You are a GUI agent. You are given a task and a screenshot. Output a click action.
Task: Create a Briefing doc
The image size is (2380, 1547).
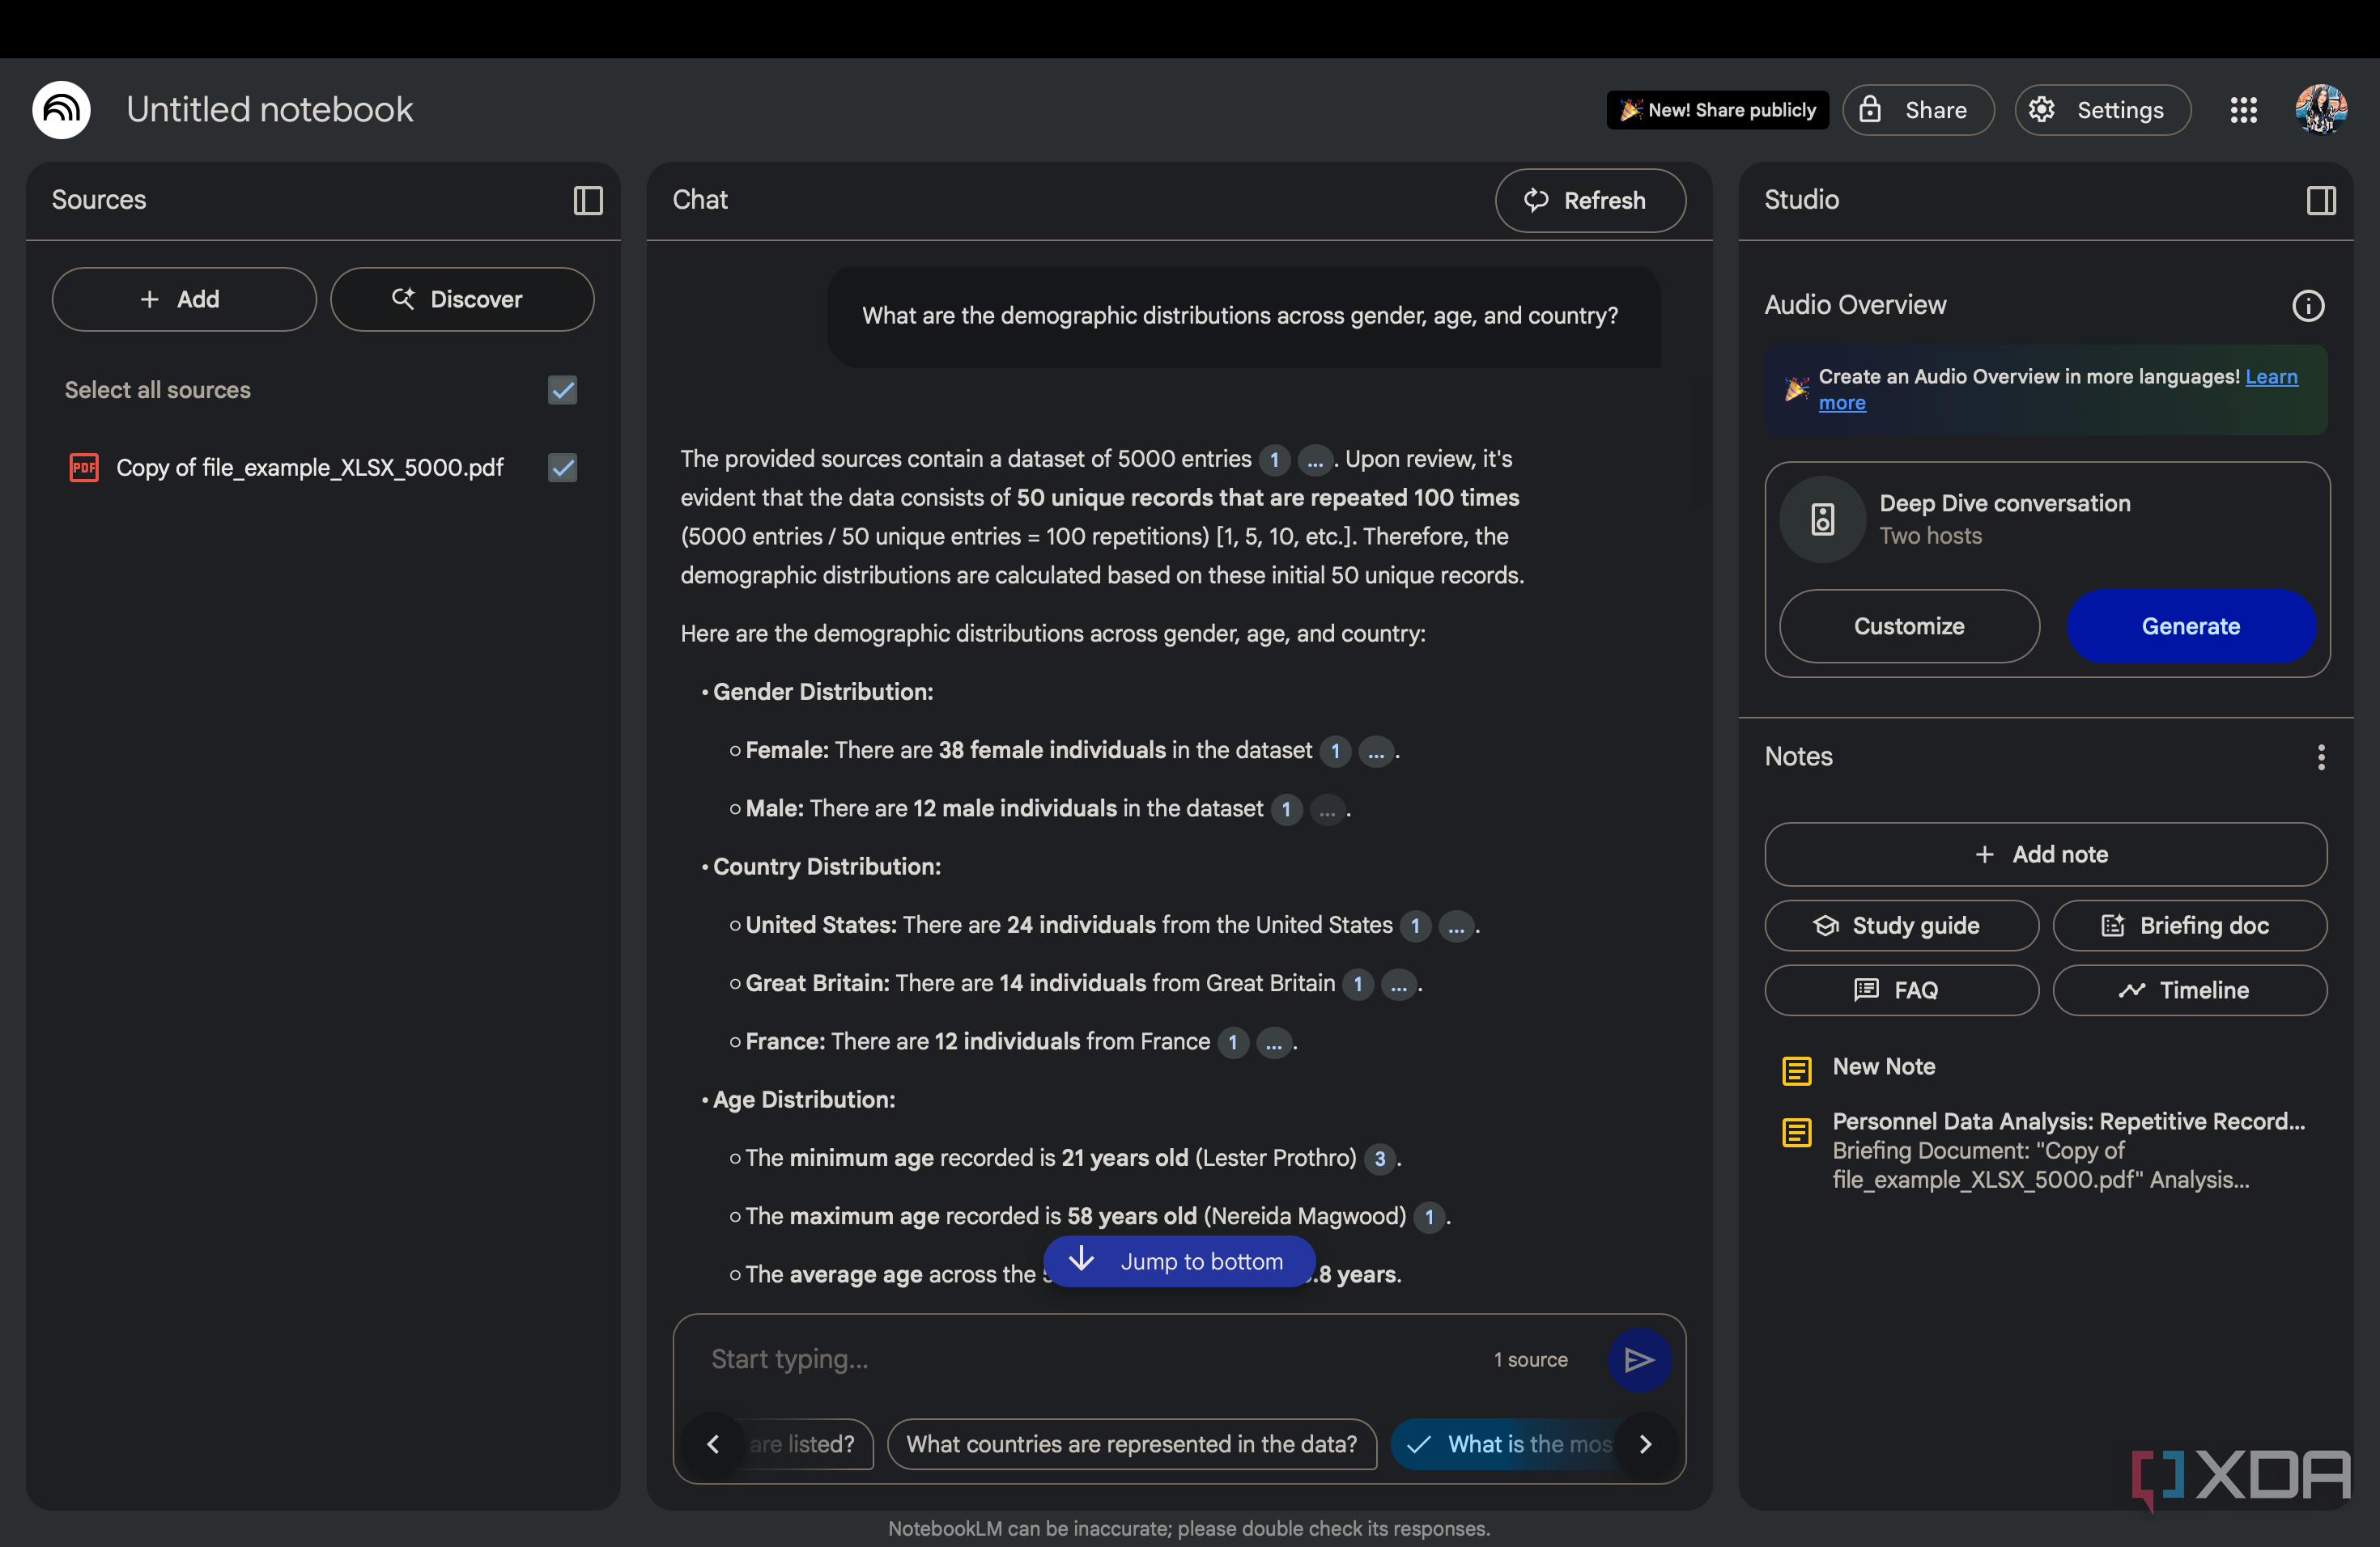pos(2189,926)
